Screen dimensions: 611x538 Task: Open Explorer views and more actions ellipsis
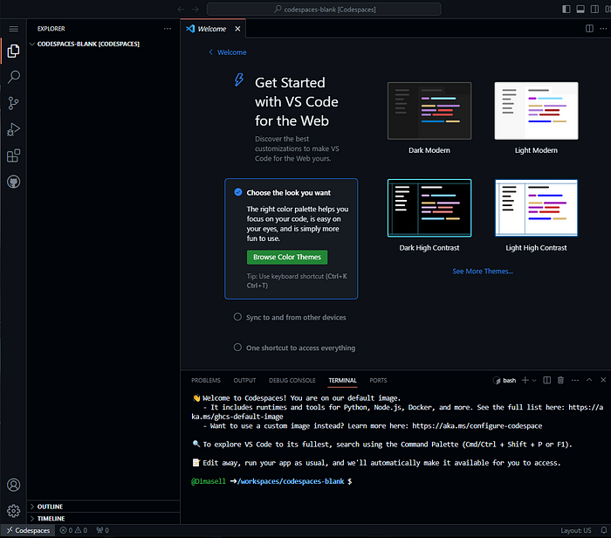pos(168,29)
